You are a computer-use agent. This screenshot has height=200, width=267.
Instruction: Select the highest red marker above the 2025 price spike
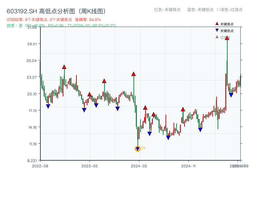[227, 38]
